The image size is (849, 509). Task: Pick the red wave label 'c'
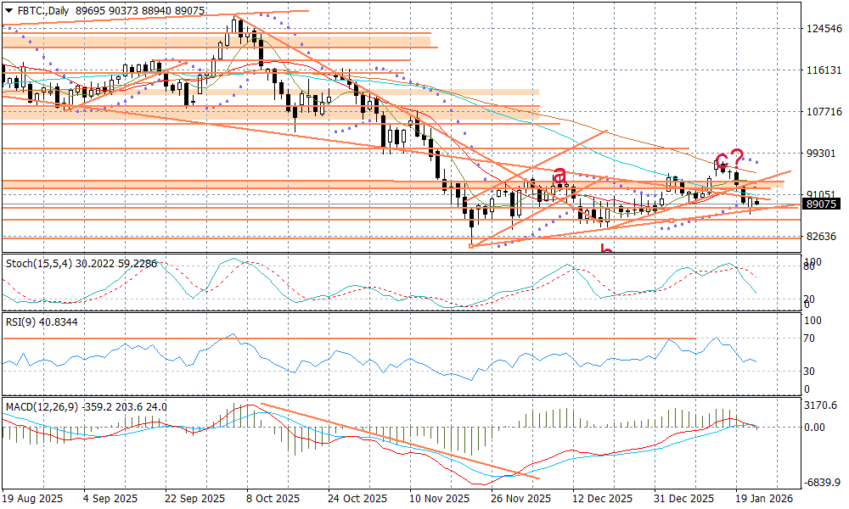[721, 159]
